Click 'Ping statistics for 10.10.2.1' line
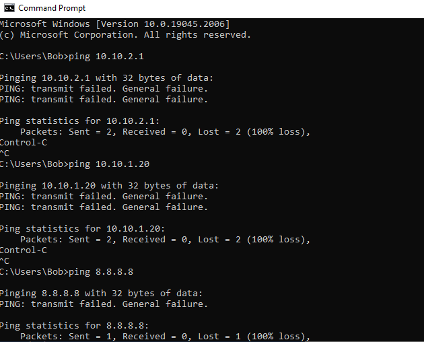The image size is (424, 342). pos(71,121)
